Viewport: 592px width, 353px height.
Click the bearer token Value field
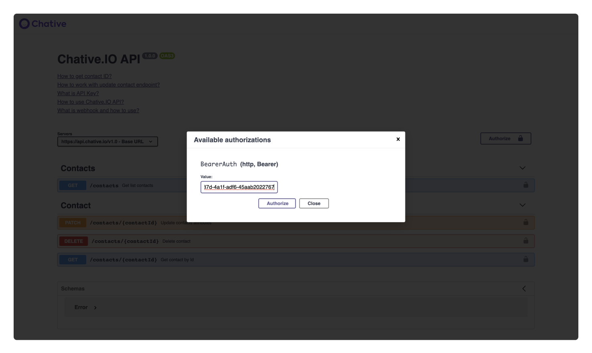coord(239,187)
